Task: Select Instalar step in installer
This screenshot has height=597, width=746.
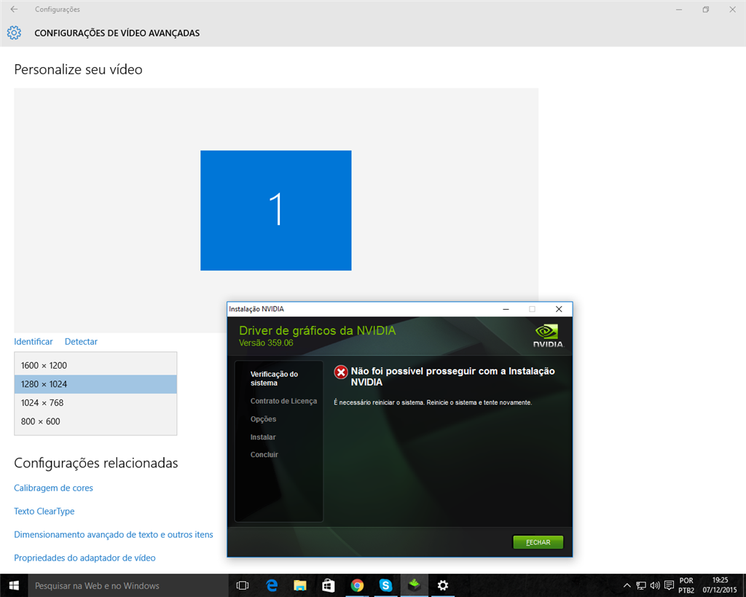Action: [263, 437]
